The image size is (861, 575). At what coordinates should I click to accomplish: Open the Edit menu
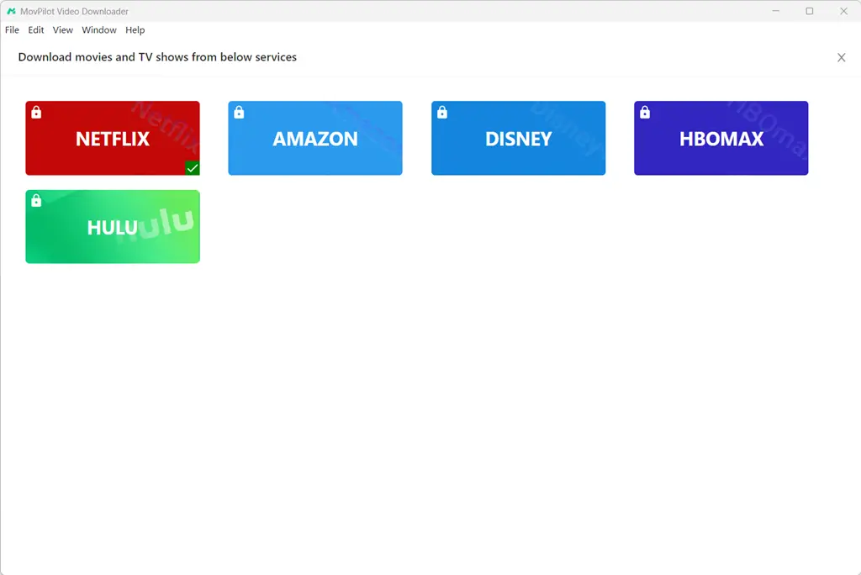pyautogui.click(x=36, y=30)
